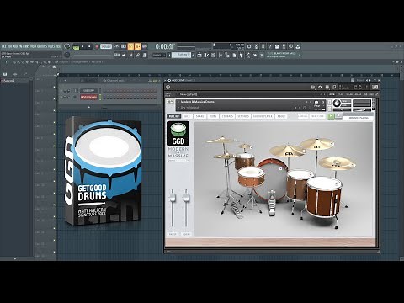Select the GGD channel button
This screenshot has height=303, width=404.
88,91
